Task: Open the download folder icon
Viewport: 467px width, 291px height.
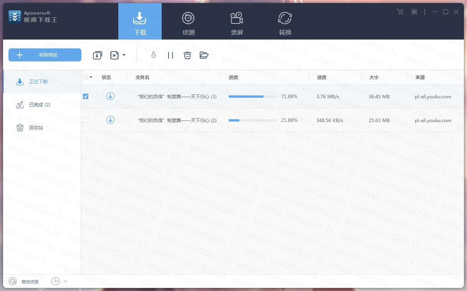Action: tap(204, 55)
